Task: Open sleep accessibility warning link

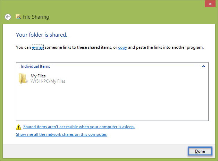Action: pyautogui.click(x=79, y=127)
